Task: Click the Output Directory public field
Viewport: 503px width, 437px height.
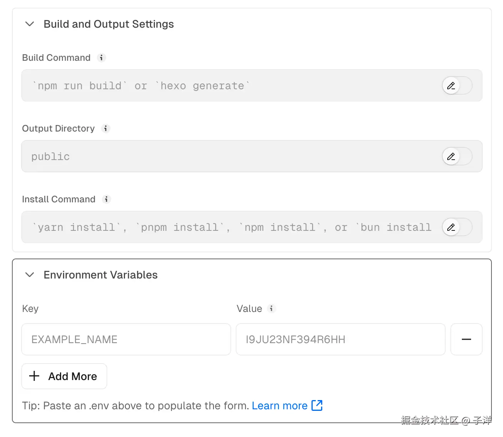Action: [x=231, y=157]
